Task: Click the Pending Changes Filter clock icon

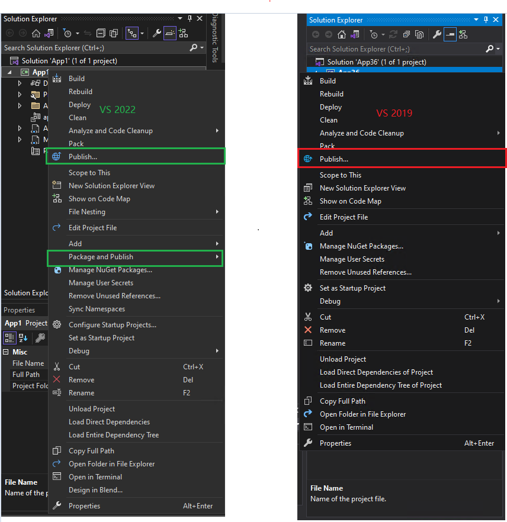Action: click(x=67, y=33)
